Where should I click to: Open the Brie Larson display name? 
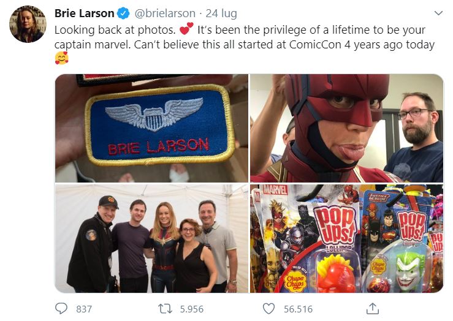(x=85, y=13)
